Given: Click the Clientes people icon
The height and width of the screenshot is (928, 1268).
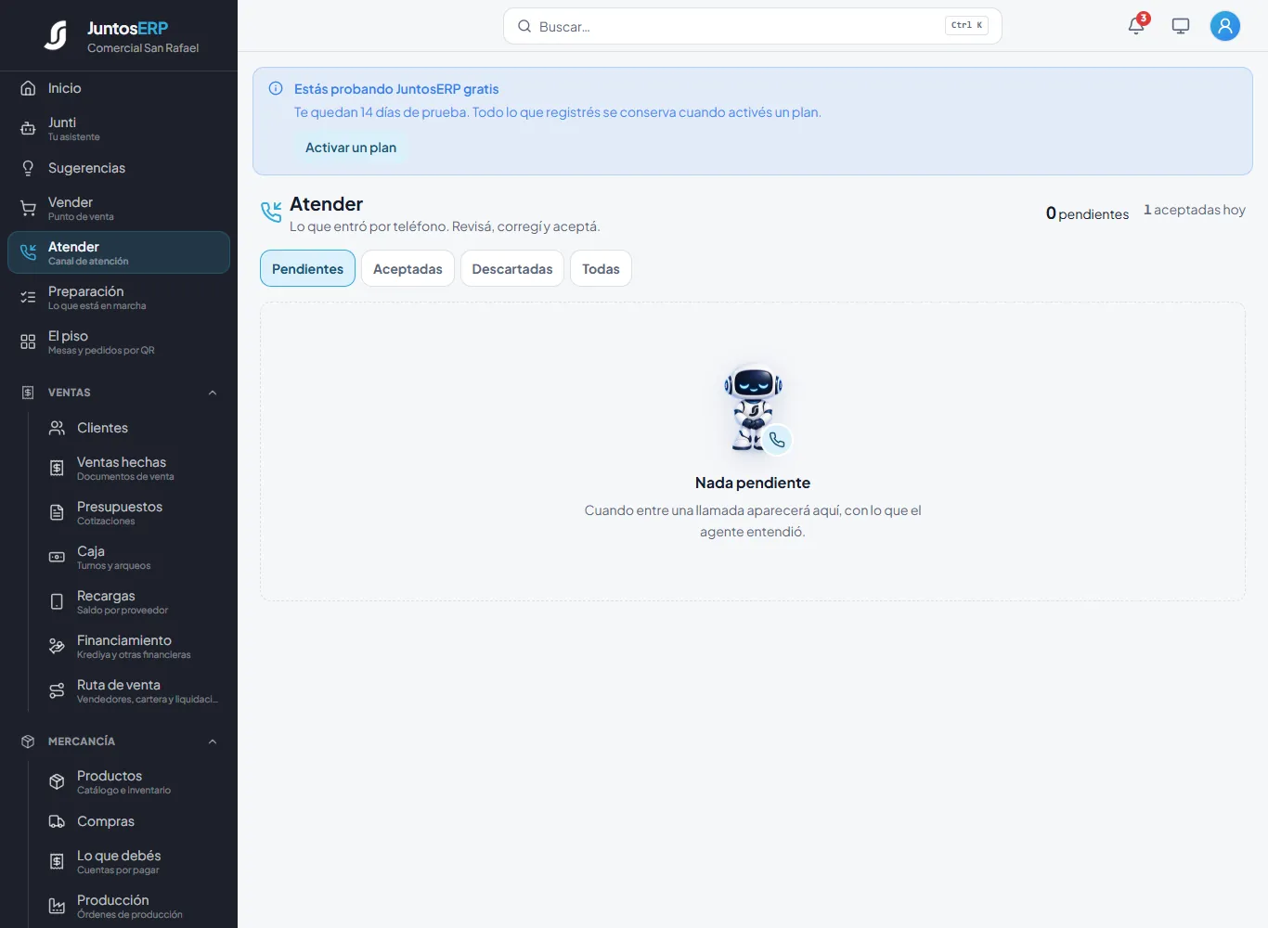Looking at the screenshot, I should pyautogui.click(x=57, y=428).
